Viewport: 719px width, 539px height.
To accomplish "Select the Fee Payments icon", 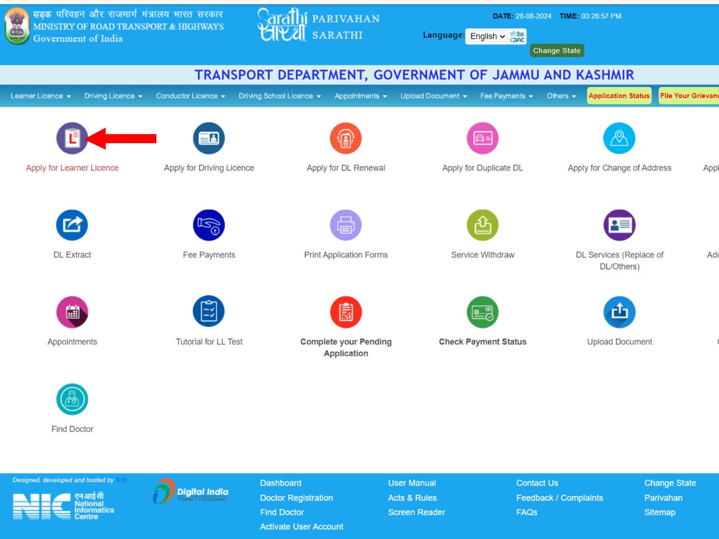I will click(x=209, y=225).
